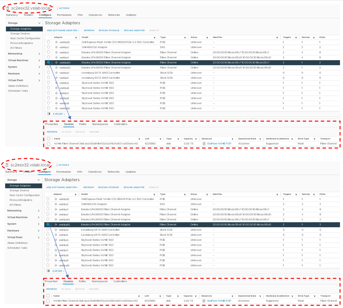Select vmhba65 radio button in vmhba64-selected view
Screen dimensions: 343x308
click(x=48, y=67)
